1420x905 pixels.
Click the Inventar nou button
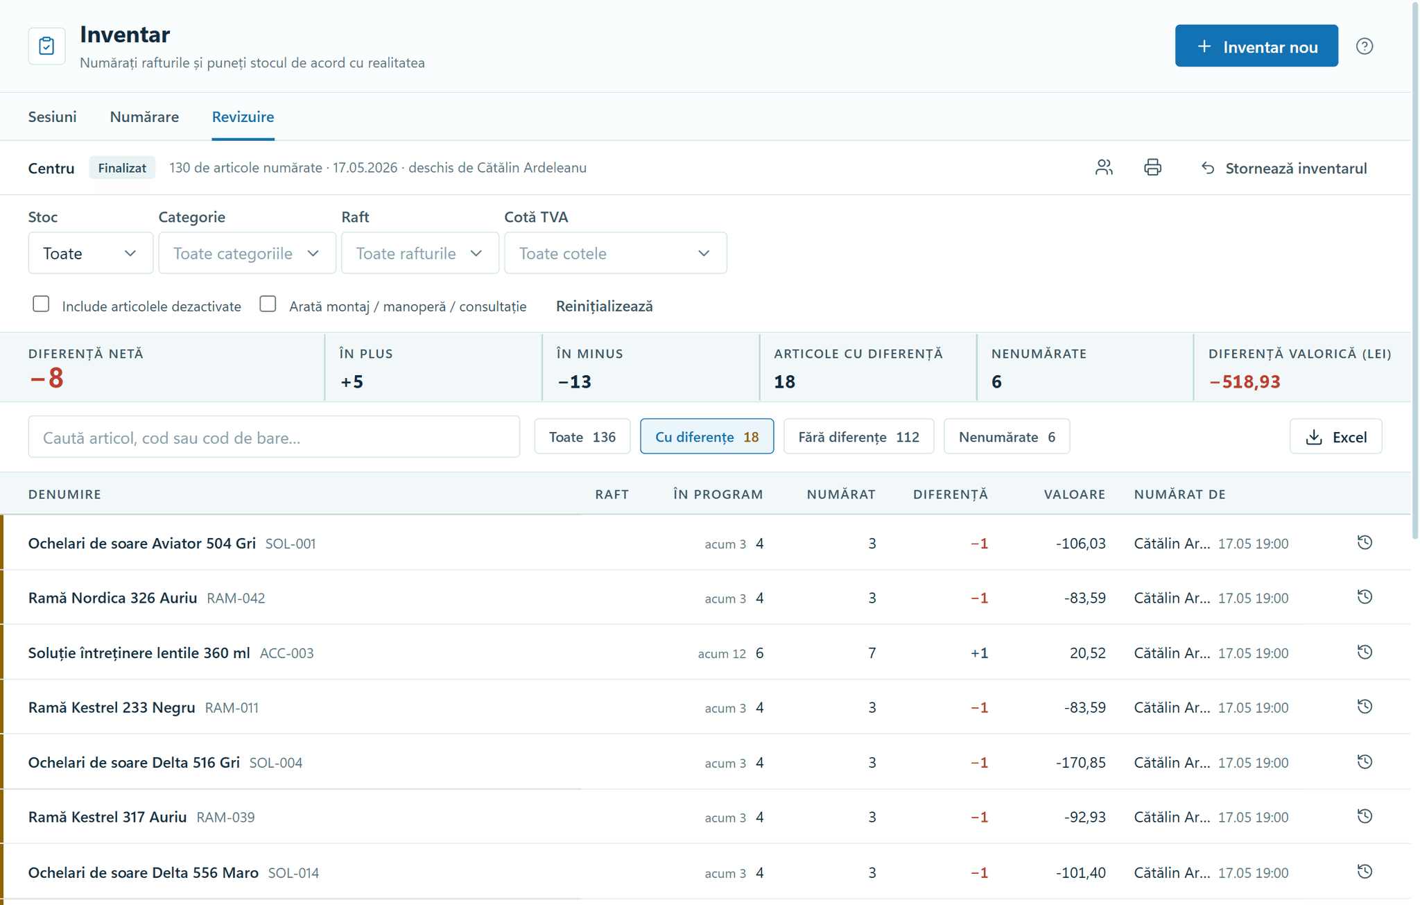pos(1256,46)
